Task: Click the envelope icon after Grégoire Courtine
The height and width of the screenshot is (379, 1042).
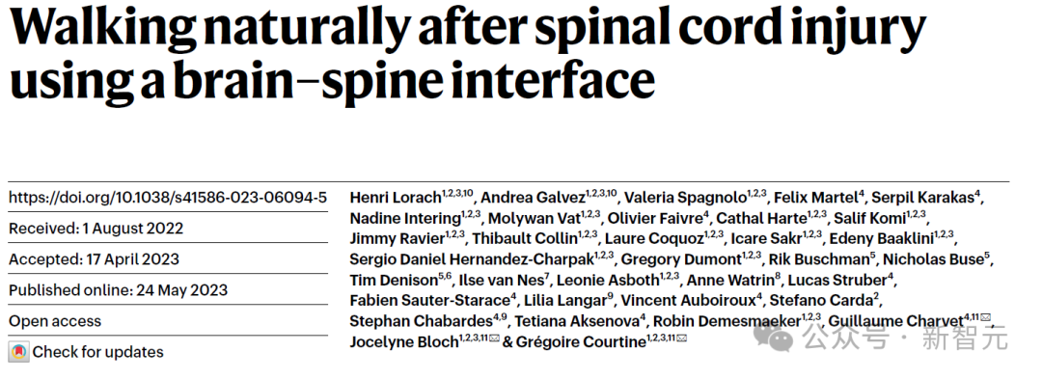Action: click(681, 338)
